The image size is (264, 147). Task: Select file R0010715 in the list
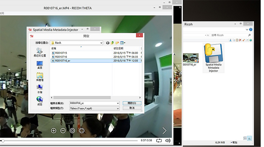[x=96, y=53]
